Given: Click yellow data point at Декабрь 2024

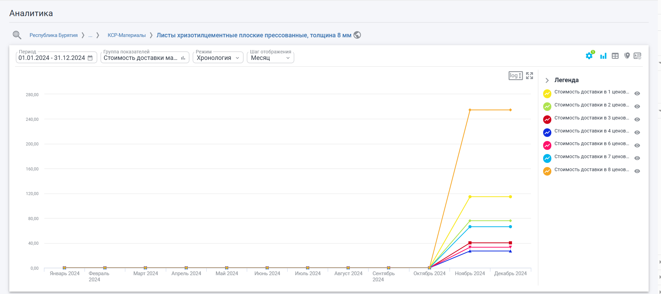Looking at the screenshot, I should (x=510, y=197).
